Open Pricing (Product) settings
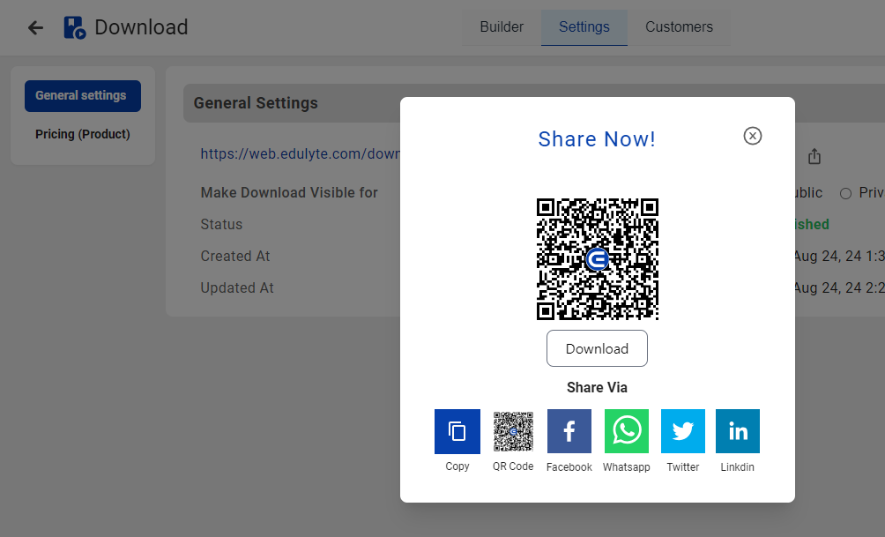The height and width of the screenshot is (537, 885). tap(82, 134)
